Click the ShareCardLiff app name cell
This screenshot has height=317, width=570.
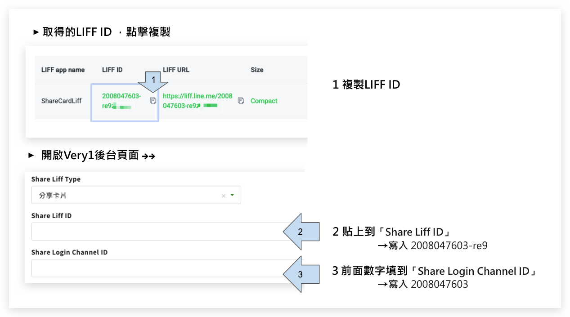click(x=61, y=101)
